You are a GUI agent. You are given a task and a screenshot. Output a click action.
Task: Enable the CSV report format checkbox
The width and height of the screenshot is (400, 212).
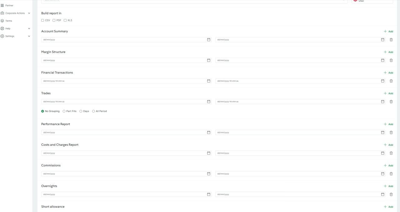tap(43, 20)
